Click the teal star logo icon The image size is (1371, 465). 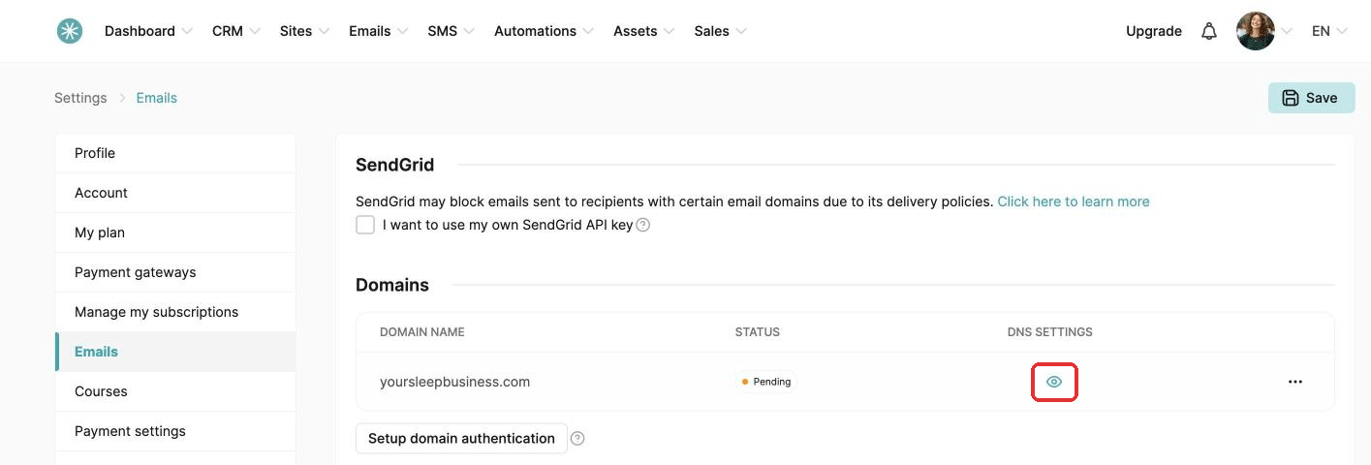point(69,31)
